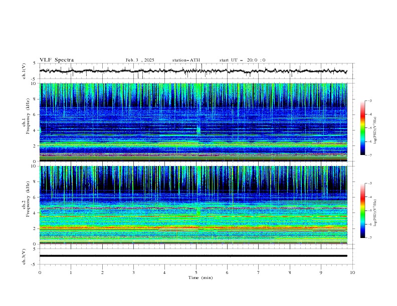The height and width of the screenshot is (306, 397).
Task: Click the 'ch.1(V)' waveform axis label
Action: 24,71
